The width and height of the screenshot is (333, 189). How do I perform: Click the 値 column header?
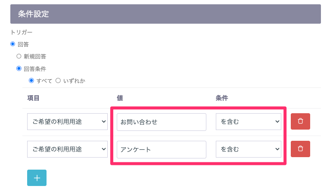coord(120,98)
